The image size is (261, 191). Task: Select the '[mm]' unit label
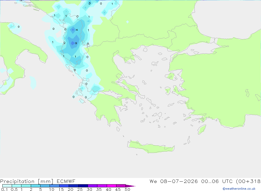45,181
